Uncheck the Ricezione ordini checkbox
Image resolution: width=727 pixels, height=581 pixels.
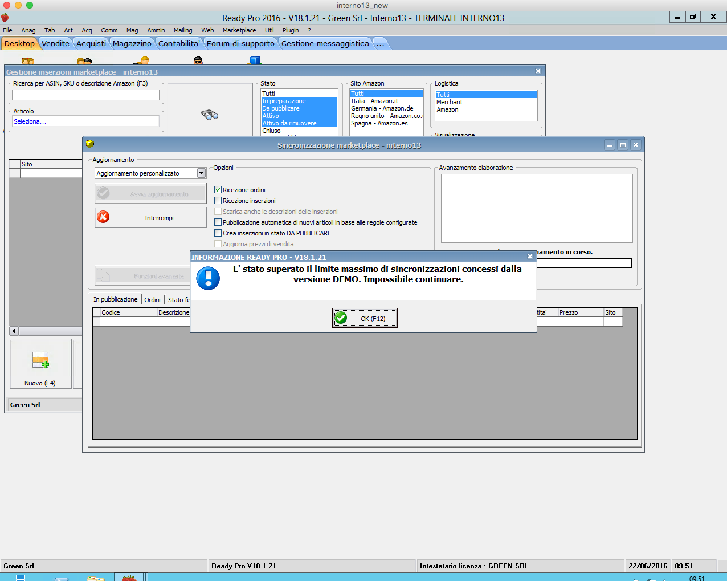coord(218,190)
